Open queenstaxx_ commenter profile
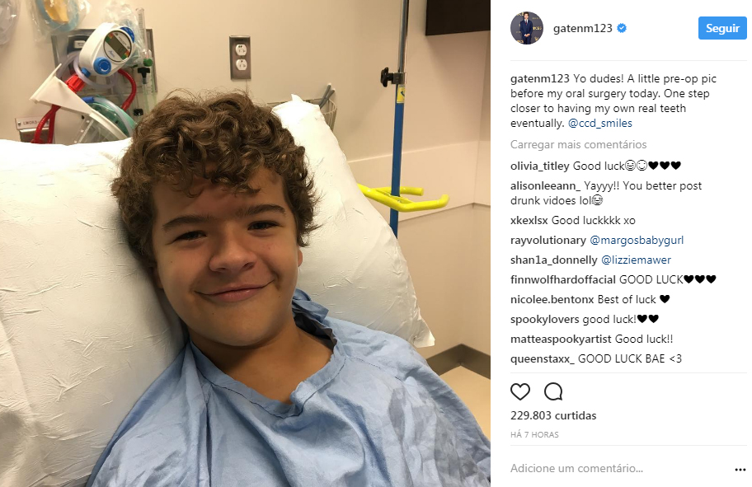The width and height of the screenshot is (752, 487). (x=542, y=358)
